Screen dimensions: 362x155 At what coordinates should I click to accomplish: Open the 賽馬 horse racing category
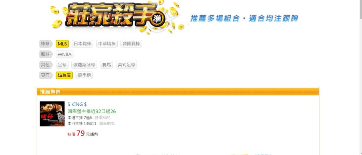click(107, 65)
